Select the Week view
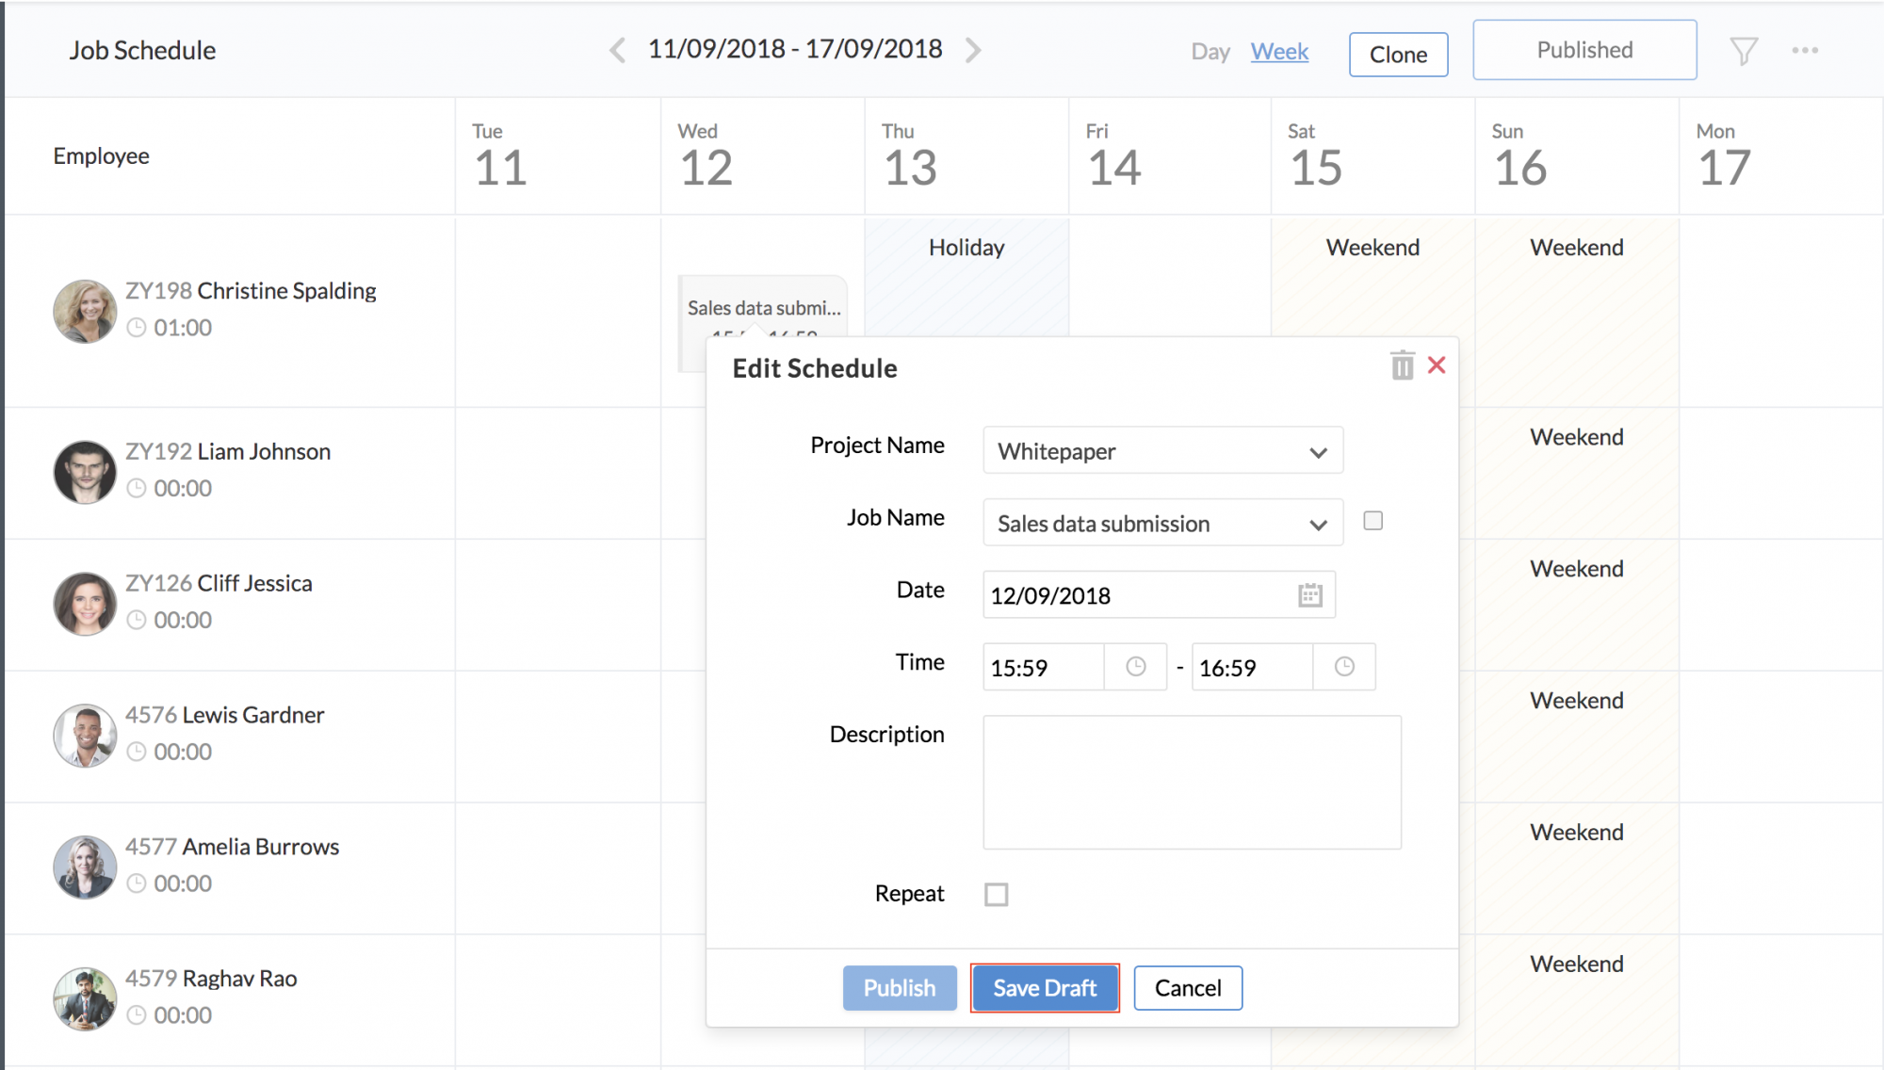1884x1070 pixels. click(1279, 52)
